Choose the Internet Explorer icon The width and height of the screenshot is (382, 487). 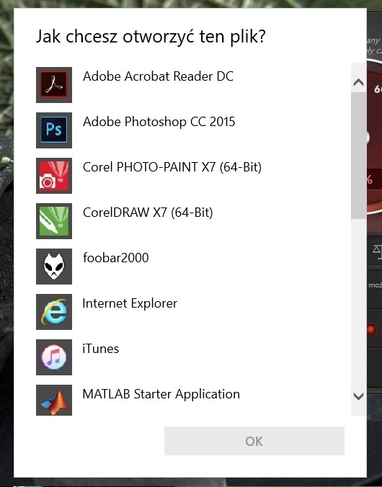[x=54, y=311]
